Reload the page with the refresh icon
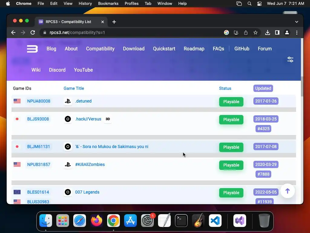 click(33, 32)
